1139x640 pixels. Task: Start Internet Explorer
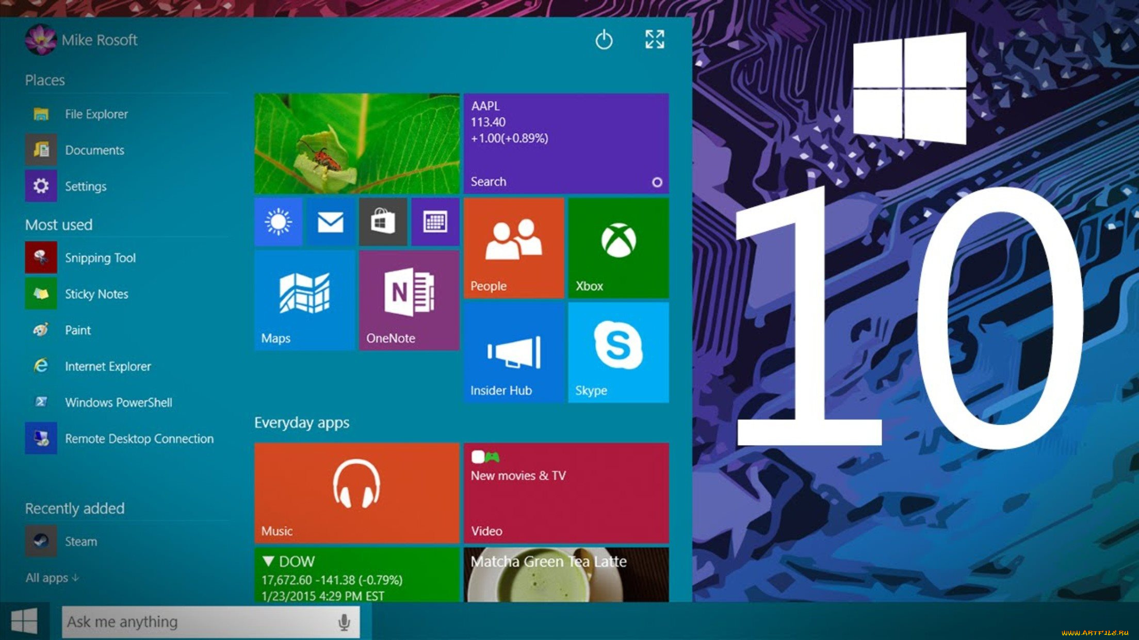[x=107, y=366]
